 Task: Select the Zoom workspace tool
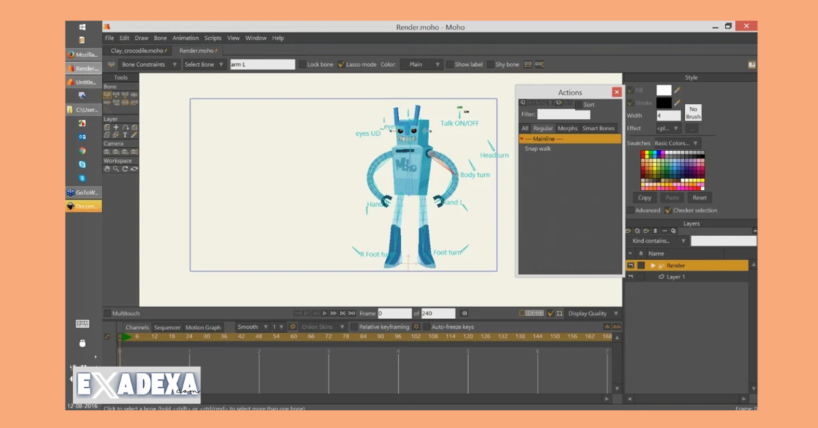[x=116, y=168]
